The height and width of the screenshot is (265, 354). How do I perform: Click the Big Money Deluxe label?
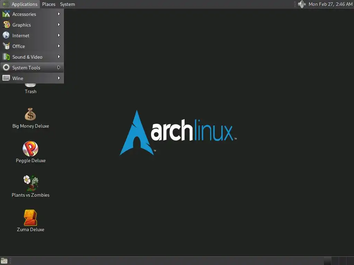click(31, 126)
